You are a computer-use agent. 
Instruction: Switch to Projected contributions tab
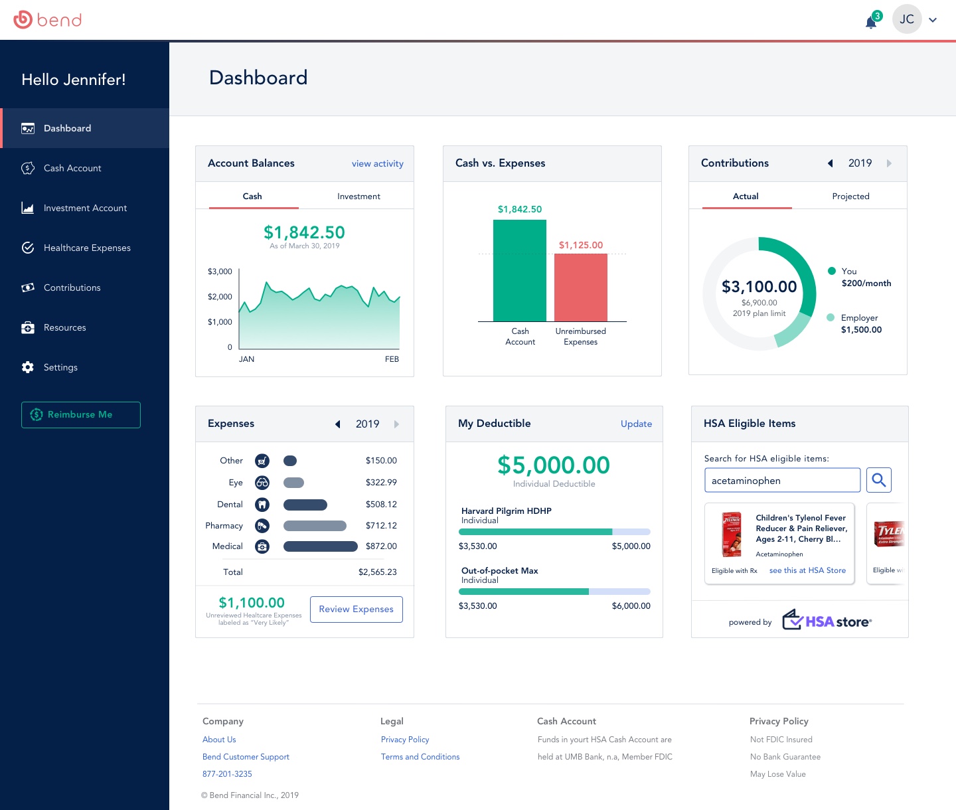tap(851, 197)
